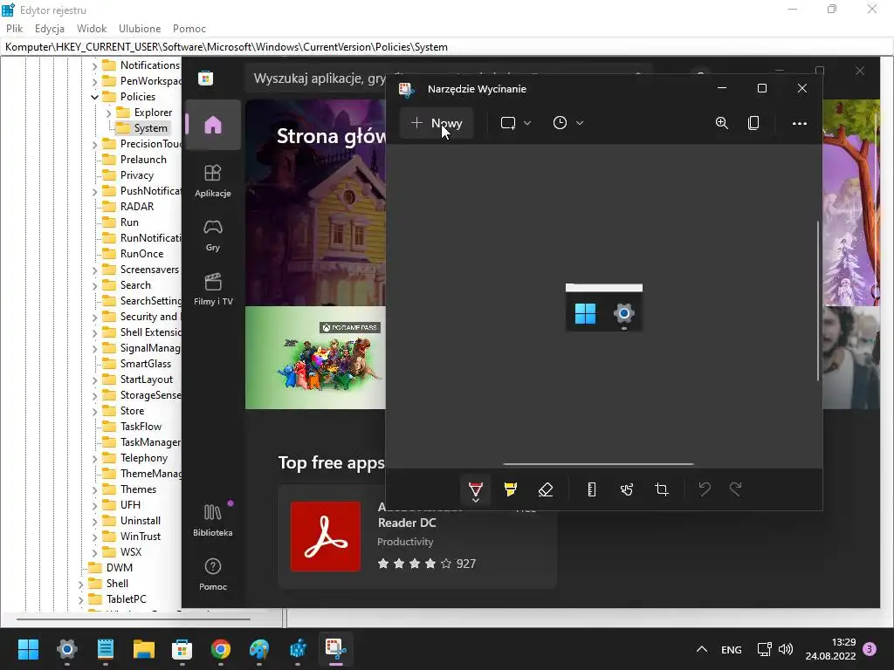This screenshot has height=670, width=894.
Task: Click horizontal scrollbar of registry tree
Action: (x=134, y=619)
